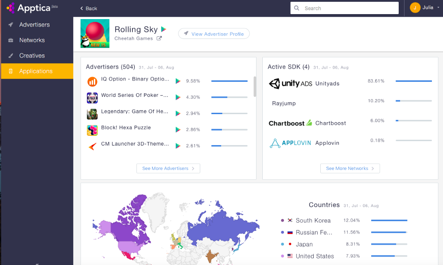
Task: Open the Rolling Sky app thumbnail
Action: pos(95,33)
